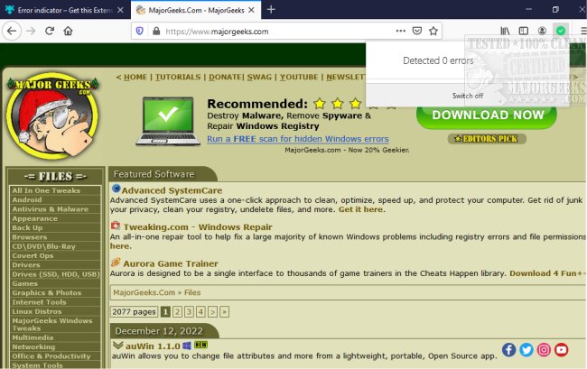Open HOME in the top navigation
This screenshot has height=369, width=587.
[135, 77]
